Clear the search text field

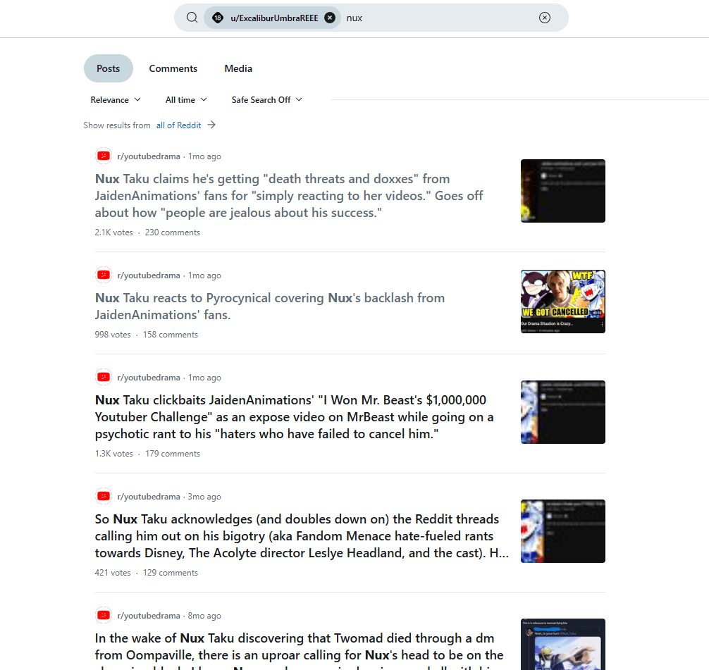tap(544, 18)
